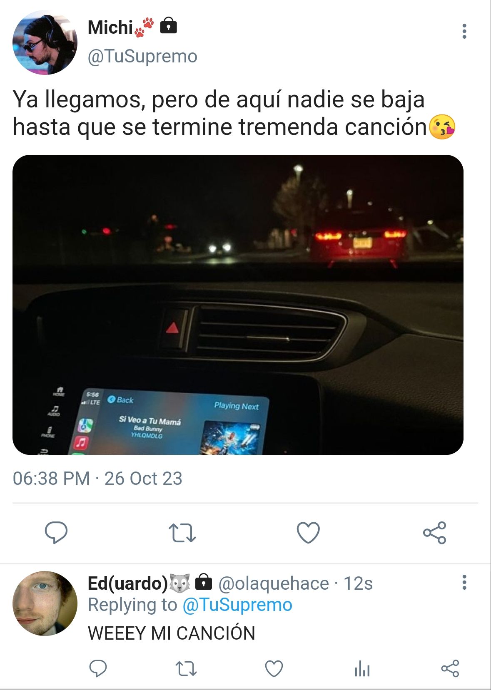
Task: Open Michi's profile picture
Action: coord(45,42)
